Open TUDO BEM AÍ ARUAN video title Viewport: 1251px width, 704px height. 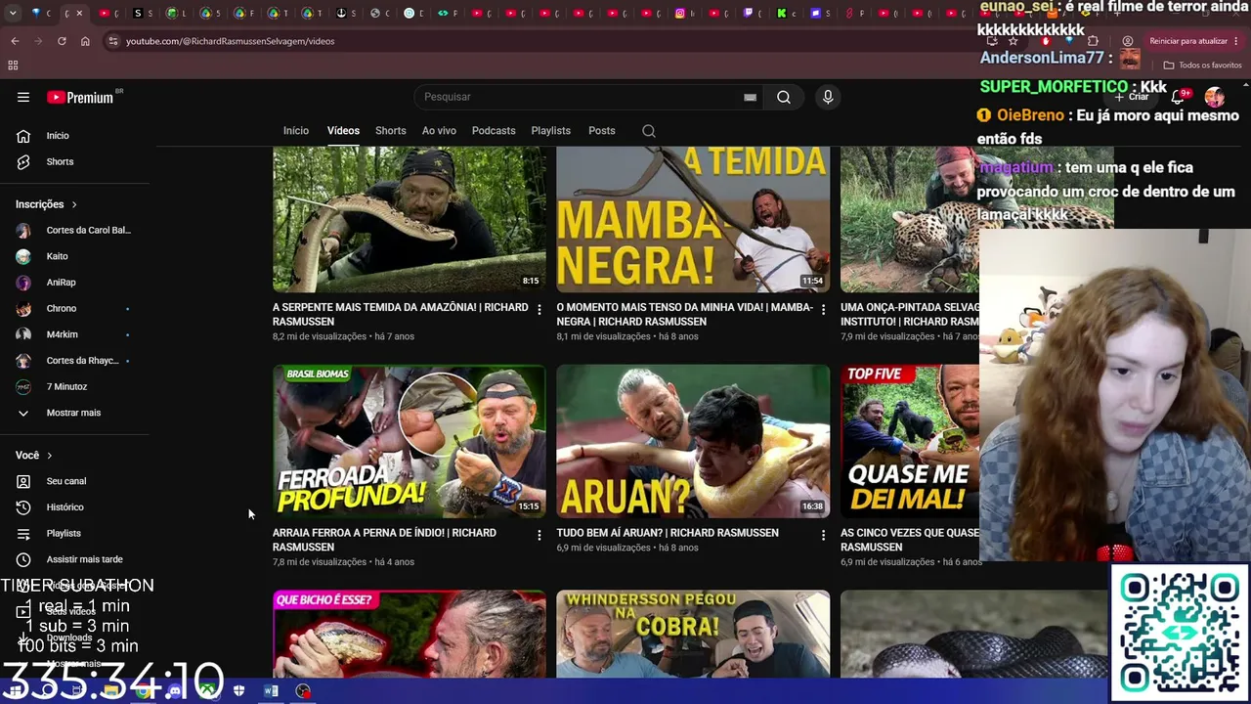[x=668, y=533]
